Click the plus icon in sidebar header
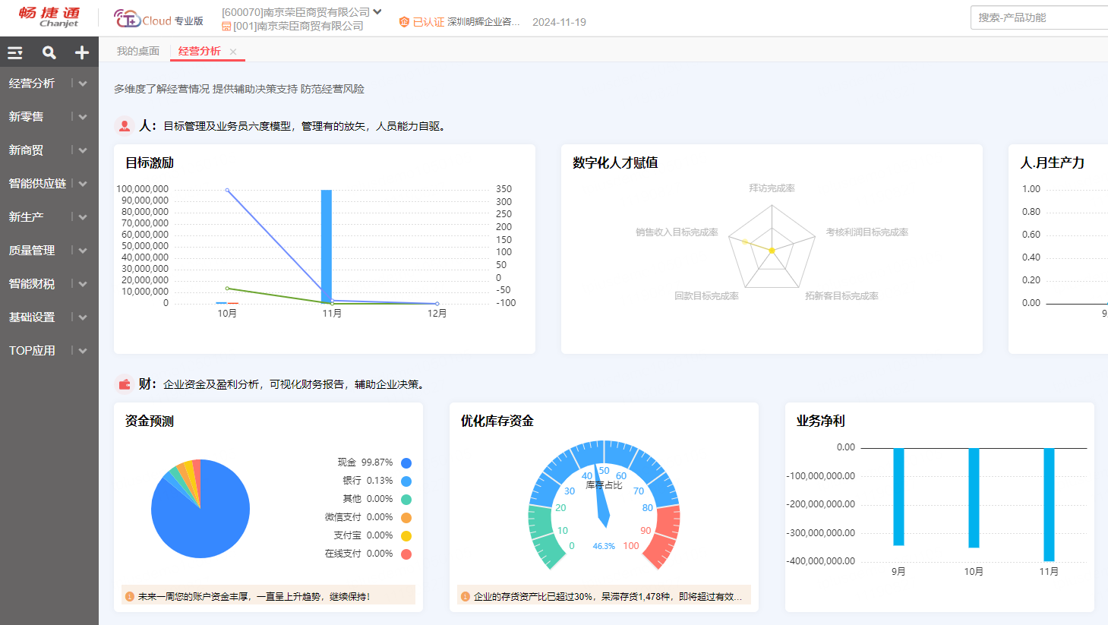The height and width of the screenshot is (625, 1108). point(82,52)
